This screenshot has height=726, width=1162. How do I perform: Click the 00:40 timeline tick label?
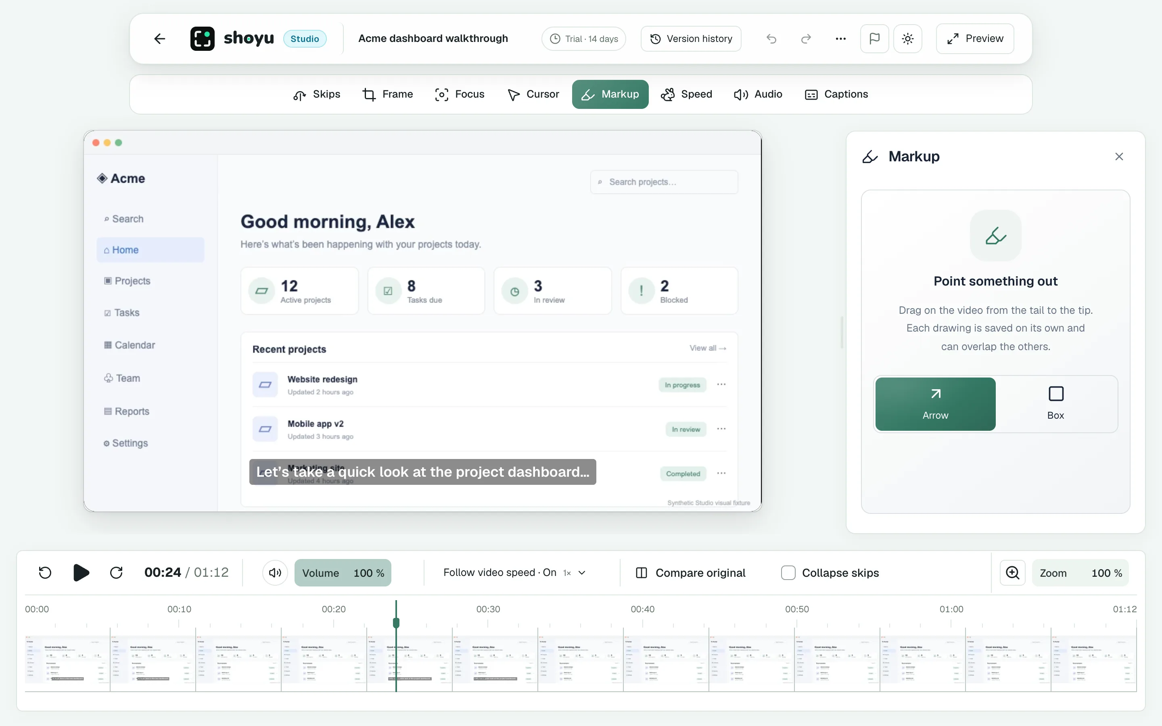pyautogui.click(x=642, y=609)
